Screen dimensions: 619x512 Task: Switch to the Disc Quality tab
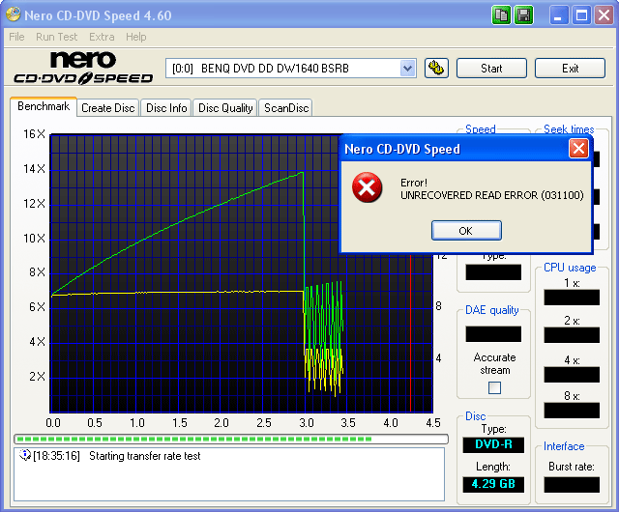click(225, 108)
